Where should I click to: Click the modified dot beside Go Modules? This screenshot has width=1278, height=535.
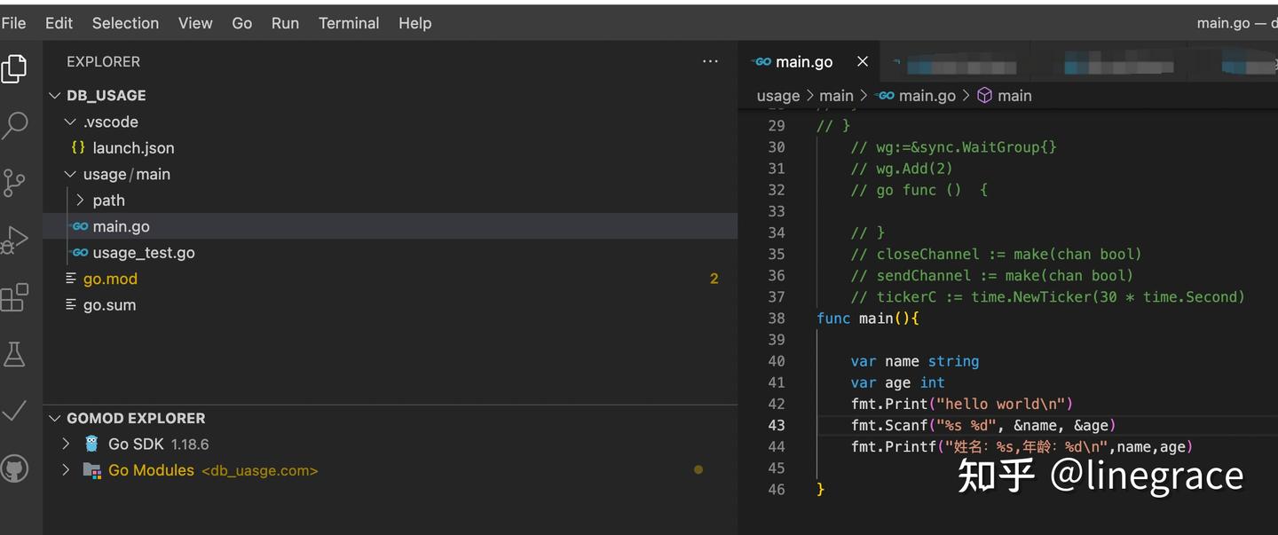[x=698, y=469]
